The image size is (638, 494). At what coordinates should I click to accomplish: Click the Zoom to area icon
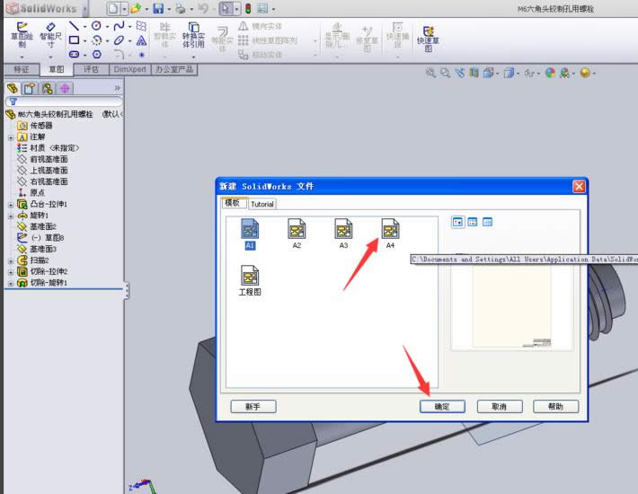coord(445,73)
